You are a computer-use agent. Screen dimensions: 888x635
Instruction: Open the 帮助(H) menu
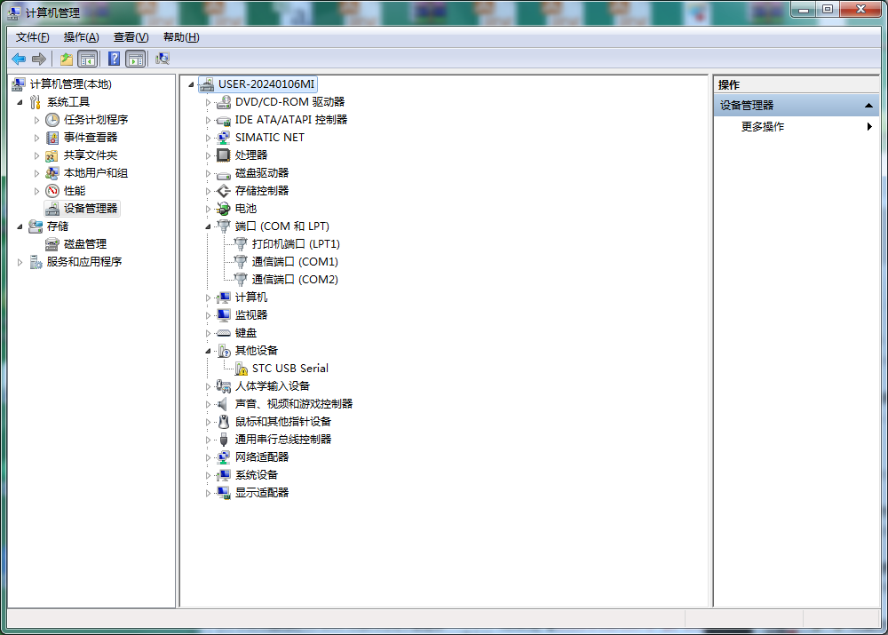tap(181, 37)
